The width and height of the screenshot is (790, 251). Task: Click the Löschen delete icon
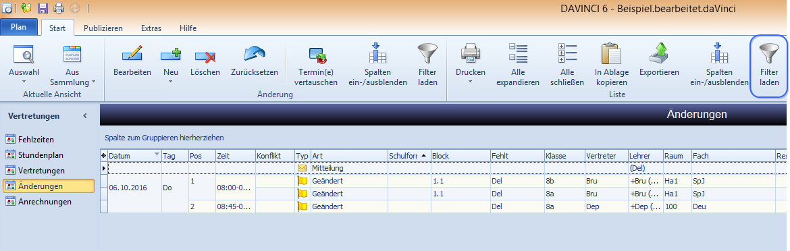click(x=205, y=55)
